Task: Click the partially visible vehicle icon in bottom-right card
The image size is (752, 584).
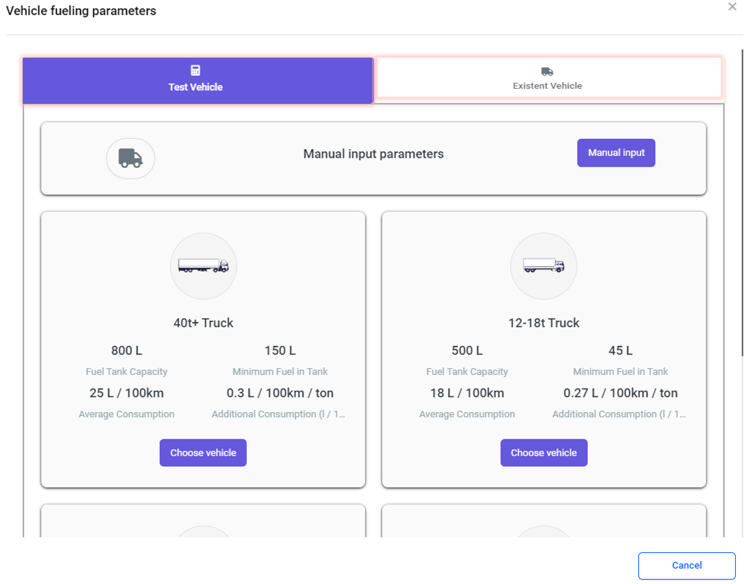Action: coord(544,532)
